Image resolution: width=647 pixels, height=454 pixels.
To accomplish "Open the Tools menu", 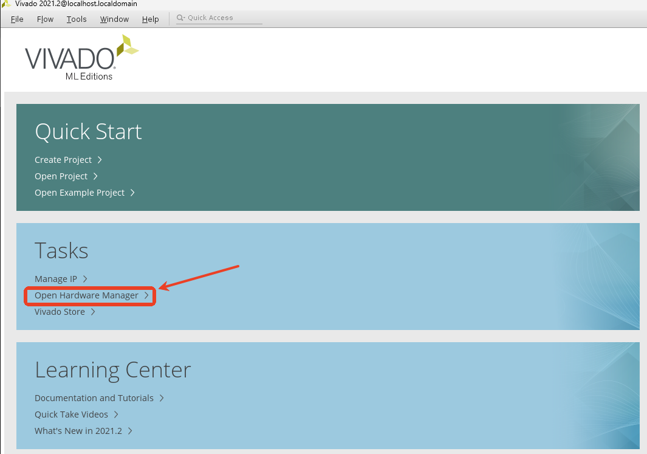I will pyautogui.click(x=77, y=19).
